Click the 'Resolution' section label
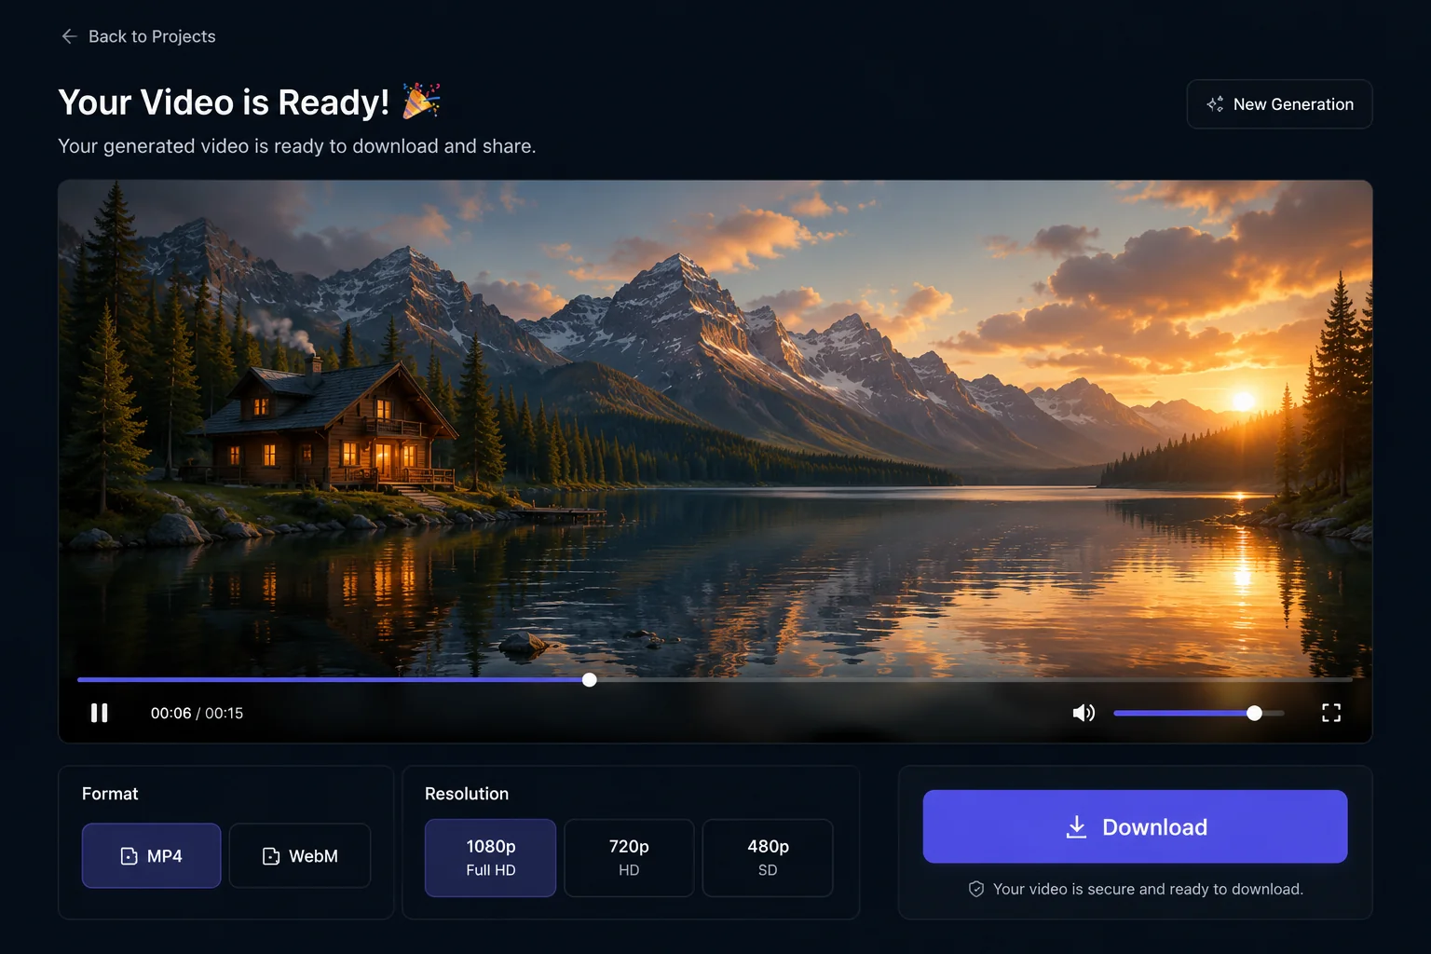Image resolution: width=1431 pixels, height=954 pixels. point(467,794)
